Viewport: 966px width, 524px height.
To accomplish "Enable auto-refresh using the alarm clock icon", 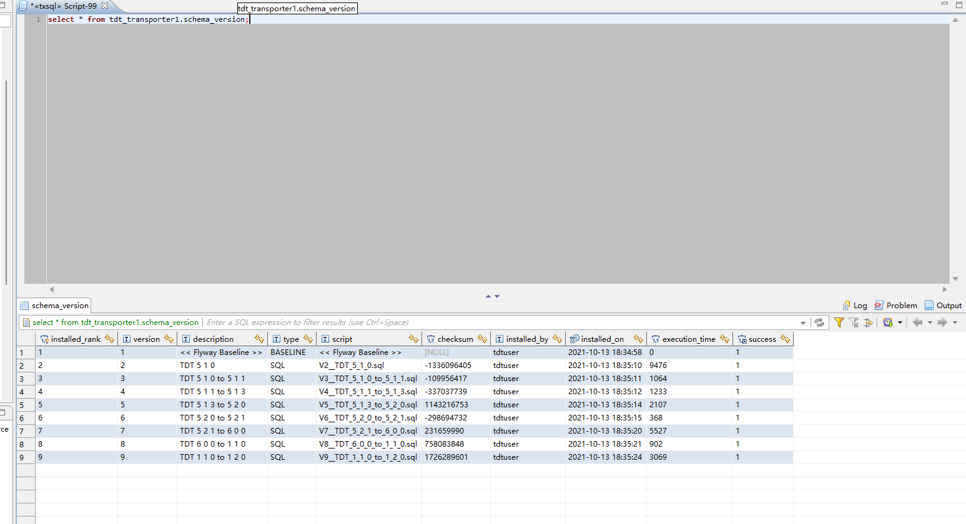I will pyautogui.click(x=887, y=322).
